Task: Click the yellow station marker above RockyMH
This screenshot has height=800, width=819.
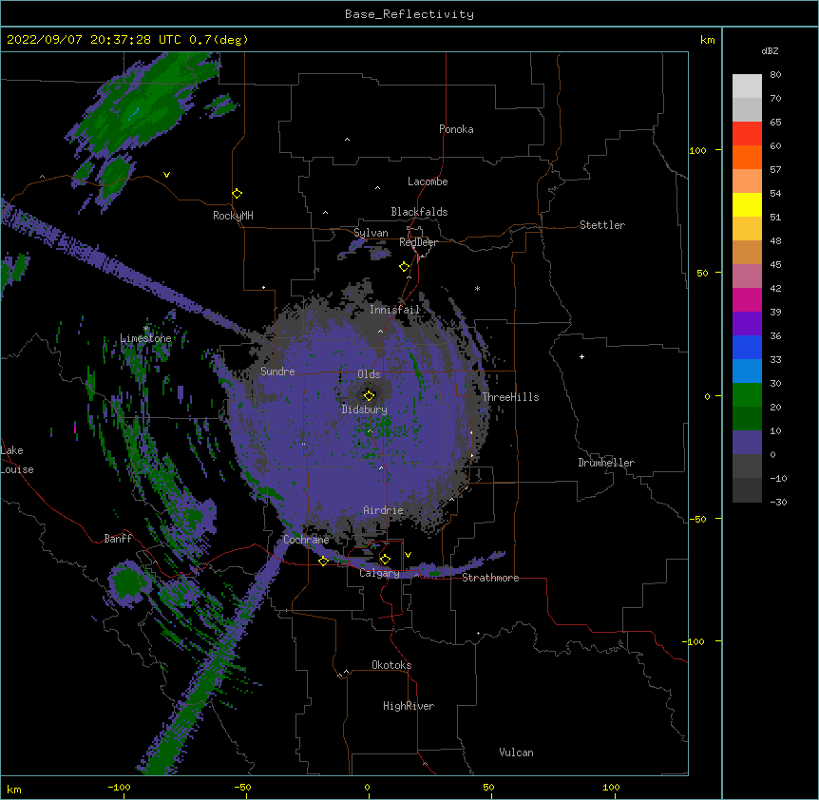Action: click(237, 194)
